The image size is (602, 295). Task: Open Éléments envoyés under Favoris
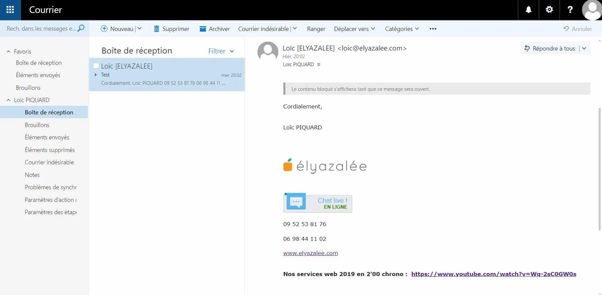tap(38, 75)
